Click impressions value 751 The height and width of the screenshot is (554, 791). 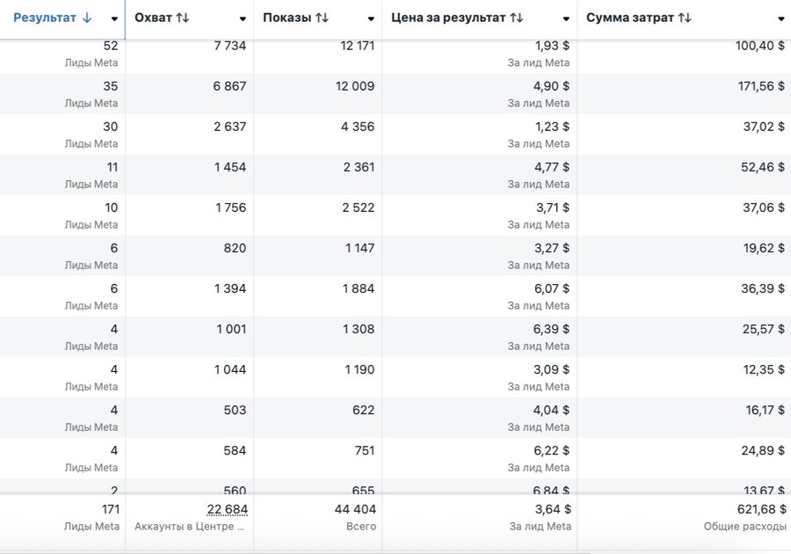pyautogui.click(x=365, y=450)
